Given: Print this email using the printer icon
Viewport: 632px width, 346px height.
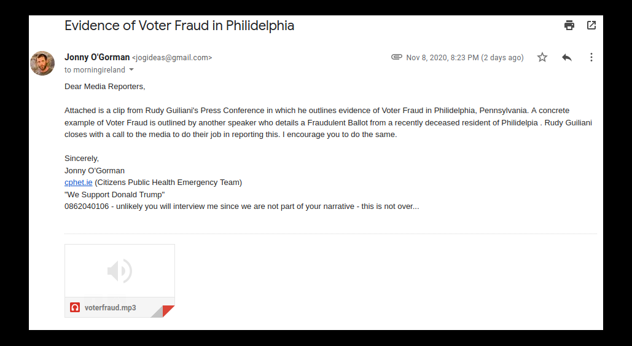Looking at the screenshot, I should click(569, 25).
